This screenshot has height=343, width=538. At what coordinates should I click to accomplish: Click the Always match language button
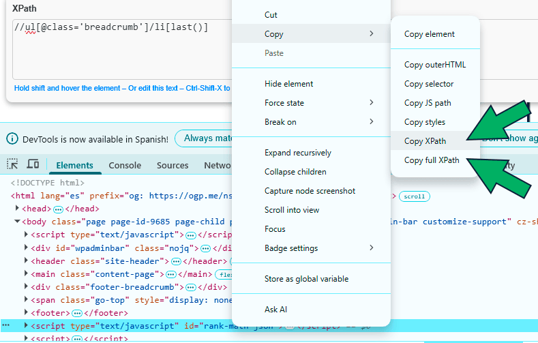205,138
